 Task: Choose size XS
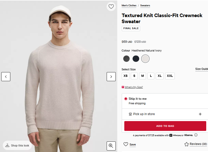pyautogui.click(x=126, y=76)
